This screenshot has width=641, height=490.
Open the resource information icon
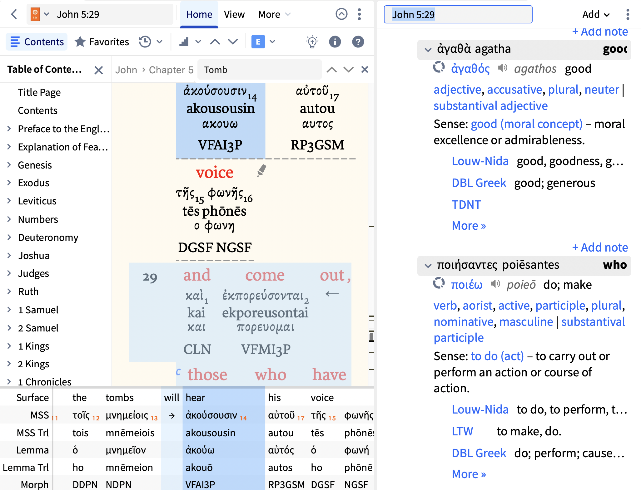[335, 42]
